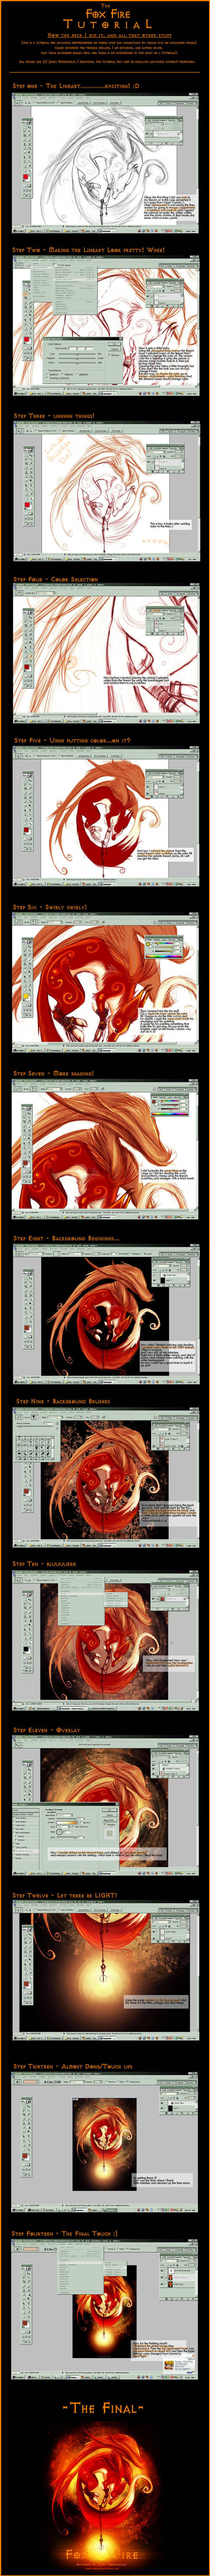Viewport: 210px width, 2576px height.
Task: Click the 'Step Six - Swirly Swirly!' heading
Action: (50, 907)
